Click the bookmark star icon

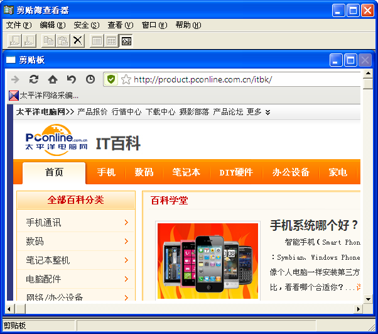[x=126, y=79]
